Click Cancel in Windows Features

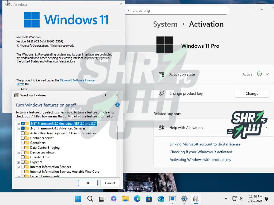coord(110,183)
